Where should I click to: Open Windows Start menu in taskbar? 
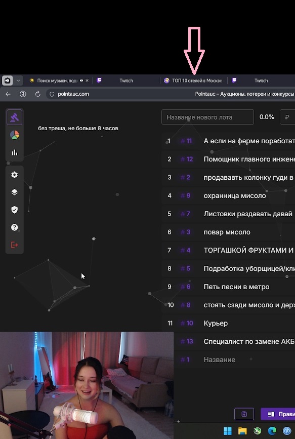[228, 430]
